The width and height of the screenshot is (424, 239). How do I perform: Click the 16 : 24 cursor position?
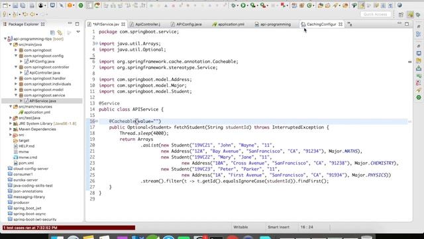(307, 227)
